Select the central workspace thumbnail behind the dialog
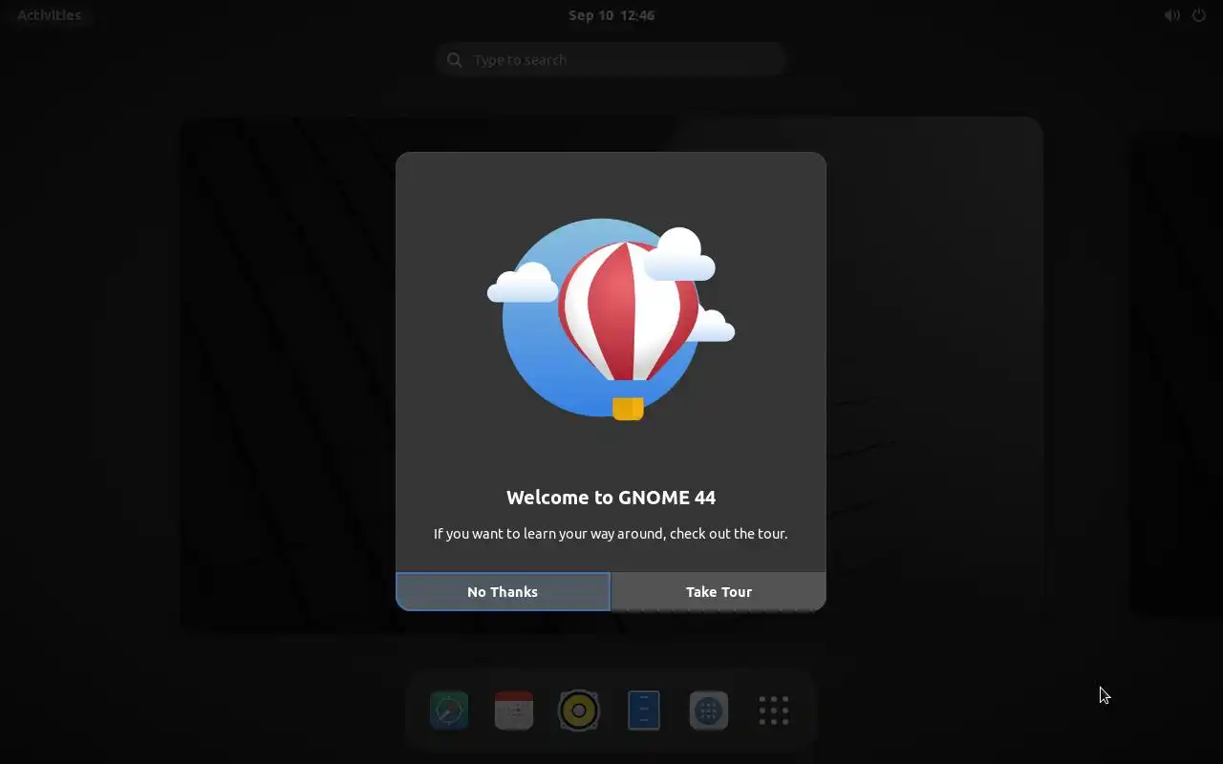 tap(611, 373)
